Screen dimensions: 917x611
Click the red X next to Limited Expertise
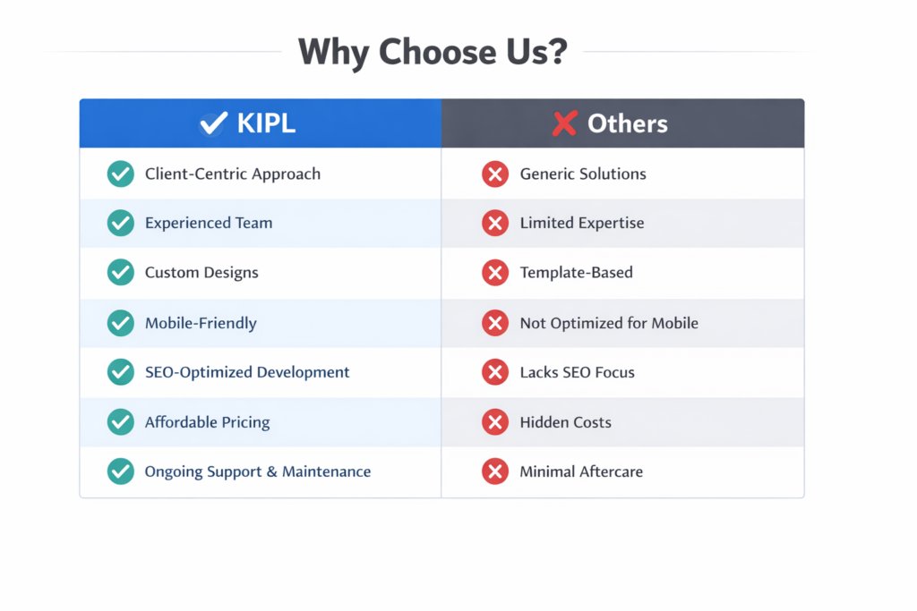point(494,224)
